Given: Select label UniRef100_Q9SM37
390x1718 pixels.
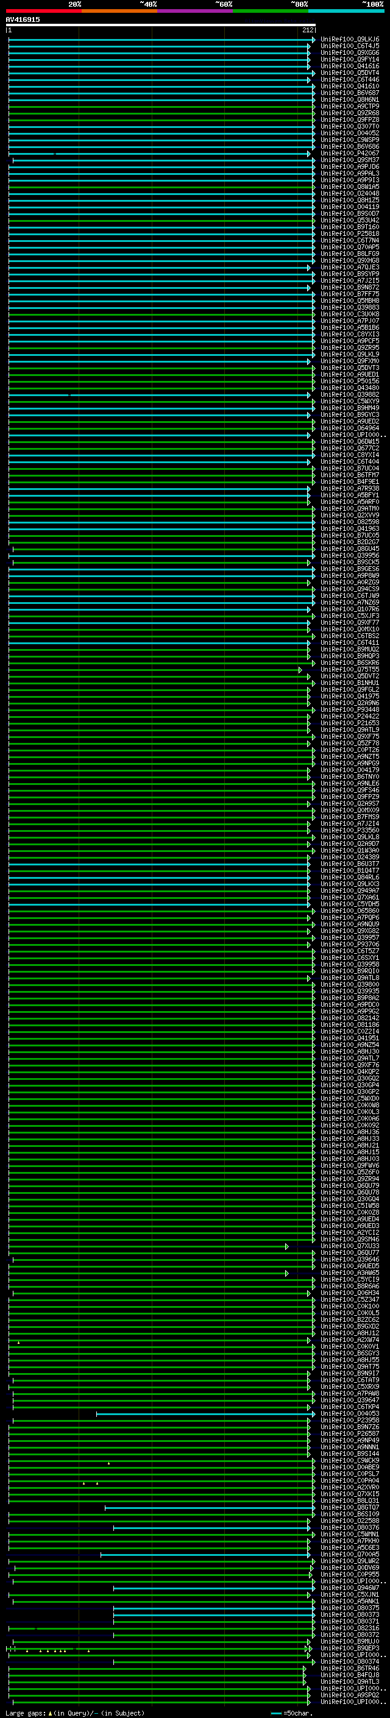Looking at the screenshot, I should click(x=349, y=160).
